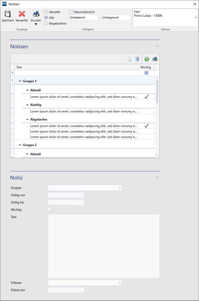The width and height of the screenshot is (199, 301).
Task: Click the Text filter input cell
Action: (x=77, y=73)
